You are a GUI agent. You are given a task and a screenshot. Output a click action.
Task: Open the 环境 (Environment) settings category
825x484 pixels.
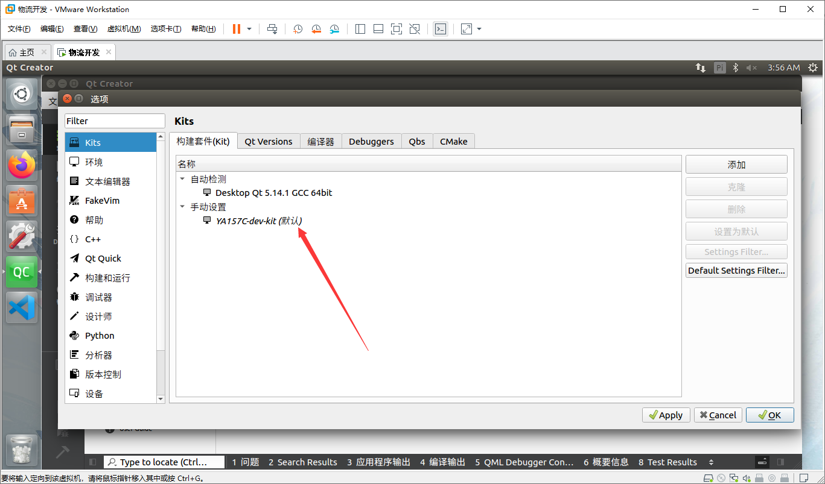pyautogui.click(x=110, y=162)
